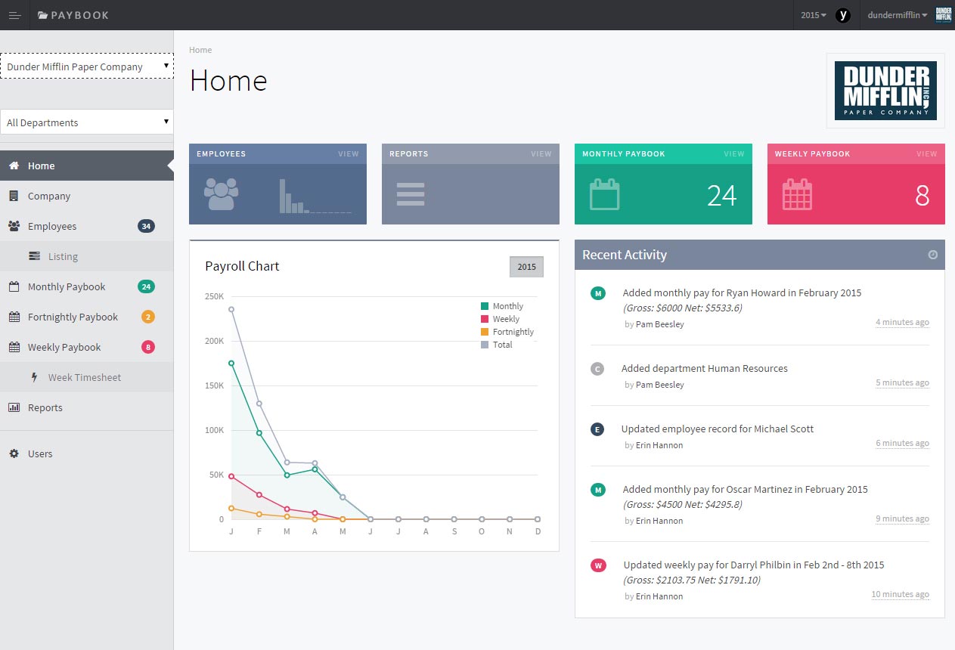Click VIEW link on the Employees tile
The width and height of the screenshot is (955, 650).
point(348,154)
